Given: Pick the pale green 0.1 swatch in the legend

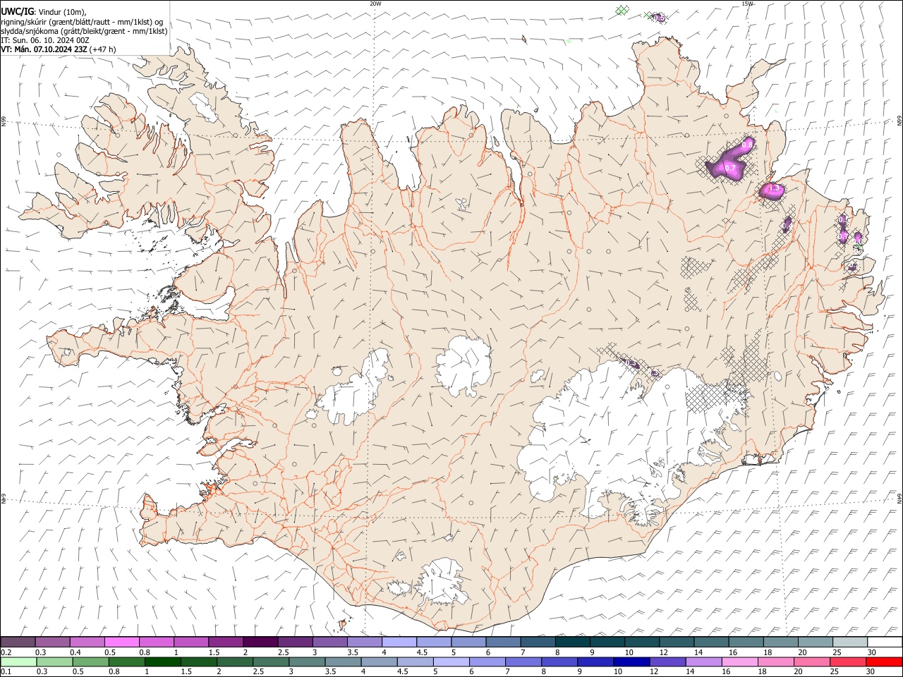Looking at the screenshot, I should [x=18, y=661].
